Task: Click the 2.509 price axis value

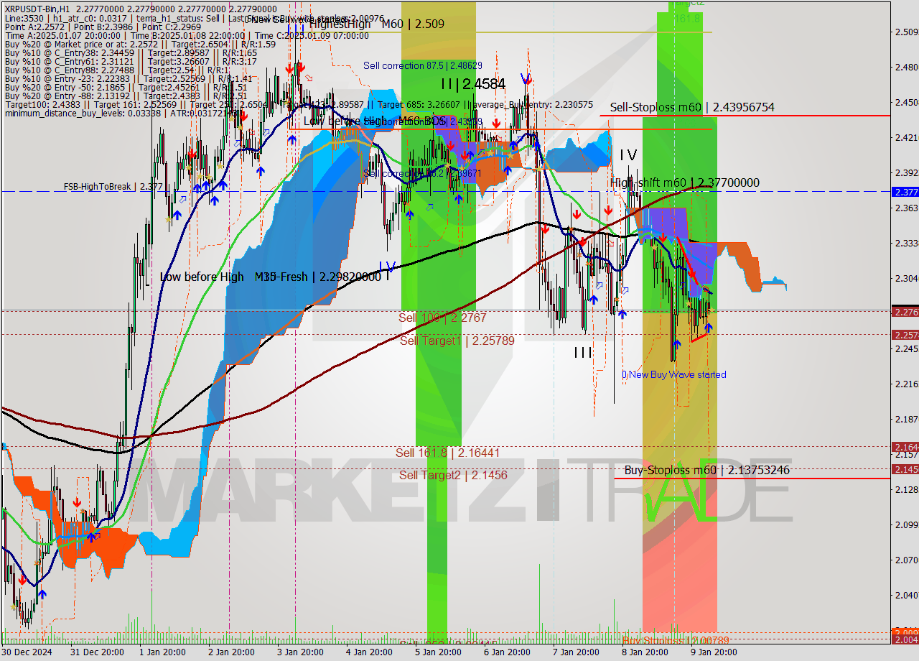Action: (906, 32)
